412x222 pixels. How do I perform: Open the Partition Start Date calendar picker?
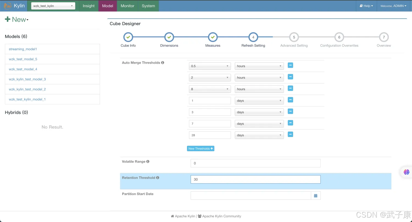(x=316, y=196)
